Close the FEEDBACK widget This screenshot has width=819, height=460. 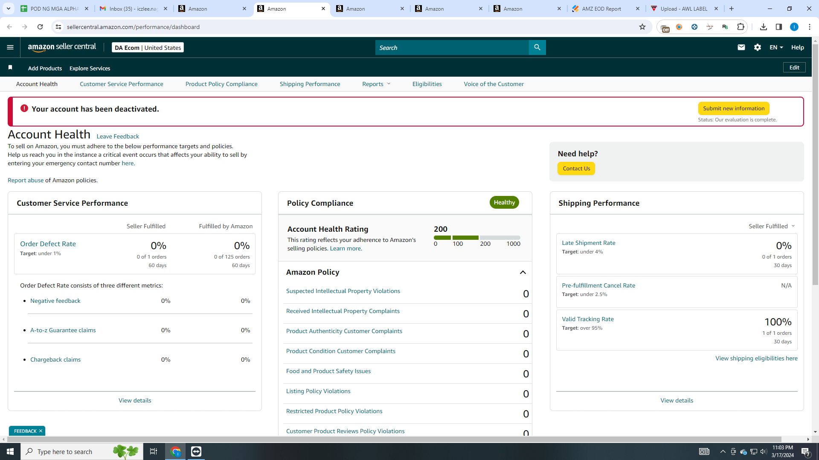(x=41, y=431)
